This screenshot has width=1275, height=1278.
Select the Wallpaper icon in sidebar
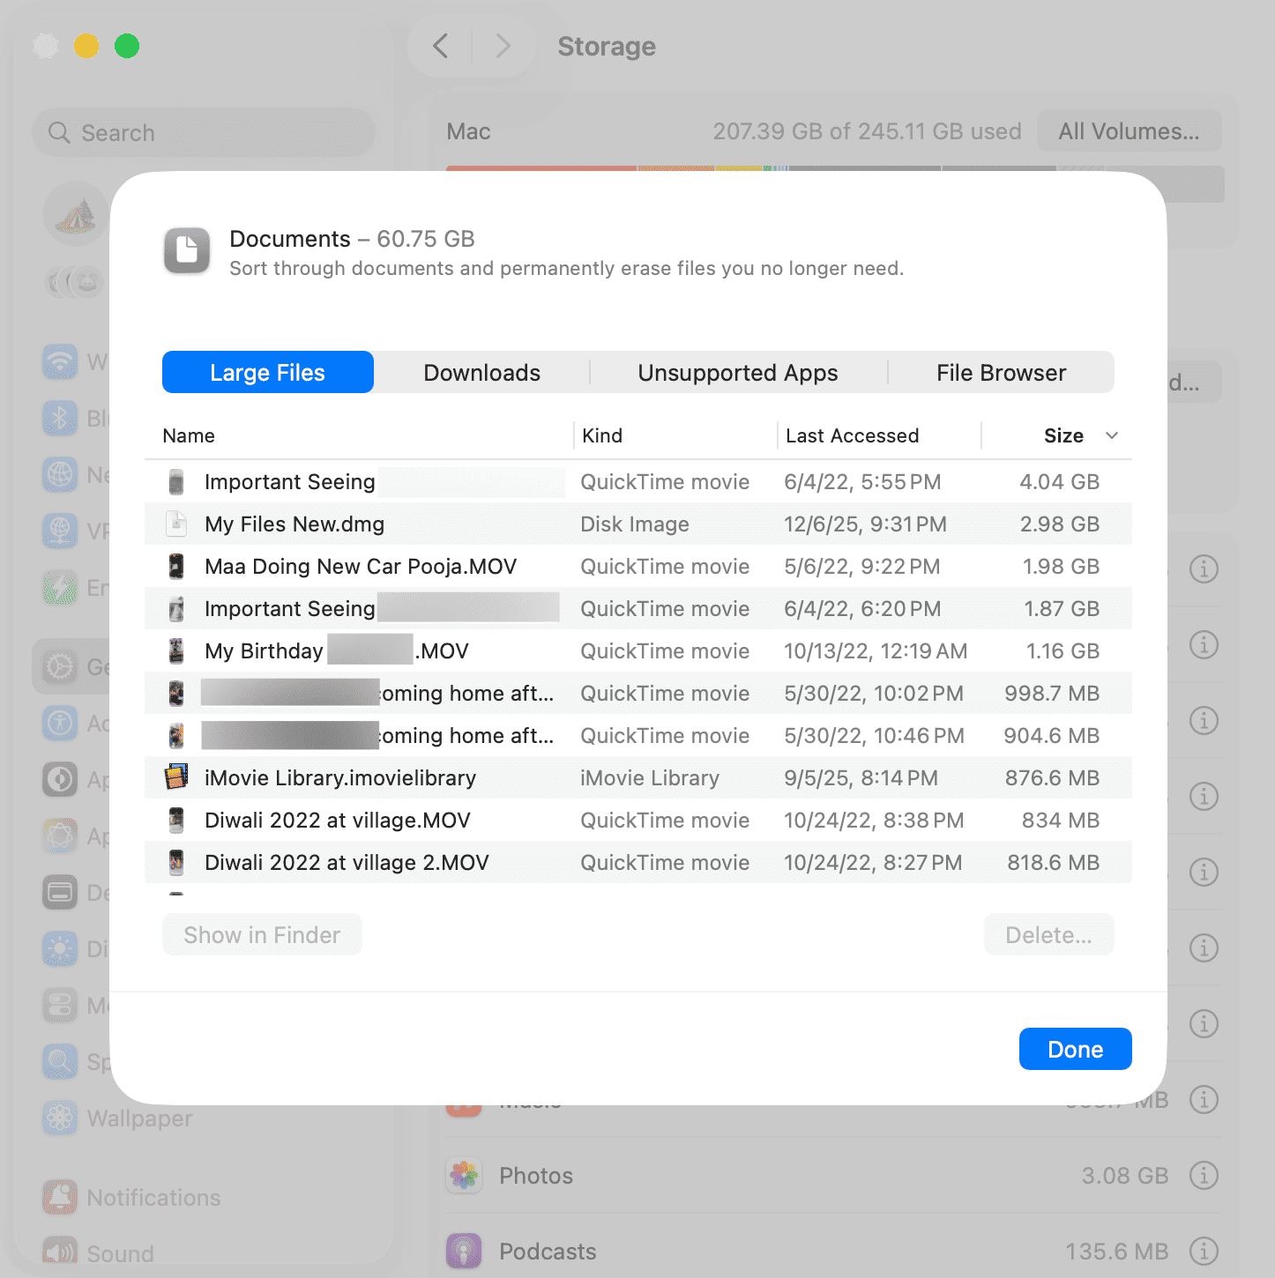click(x=60, y=1118)
